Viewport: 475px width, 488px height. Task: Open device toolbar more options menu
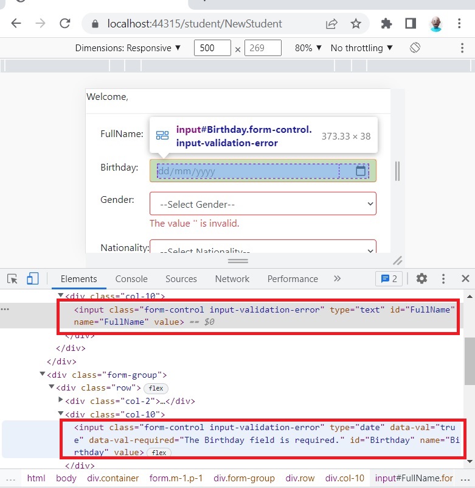462,48
